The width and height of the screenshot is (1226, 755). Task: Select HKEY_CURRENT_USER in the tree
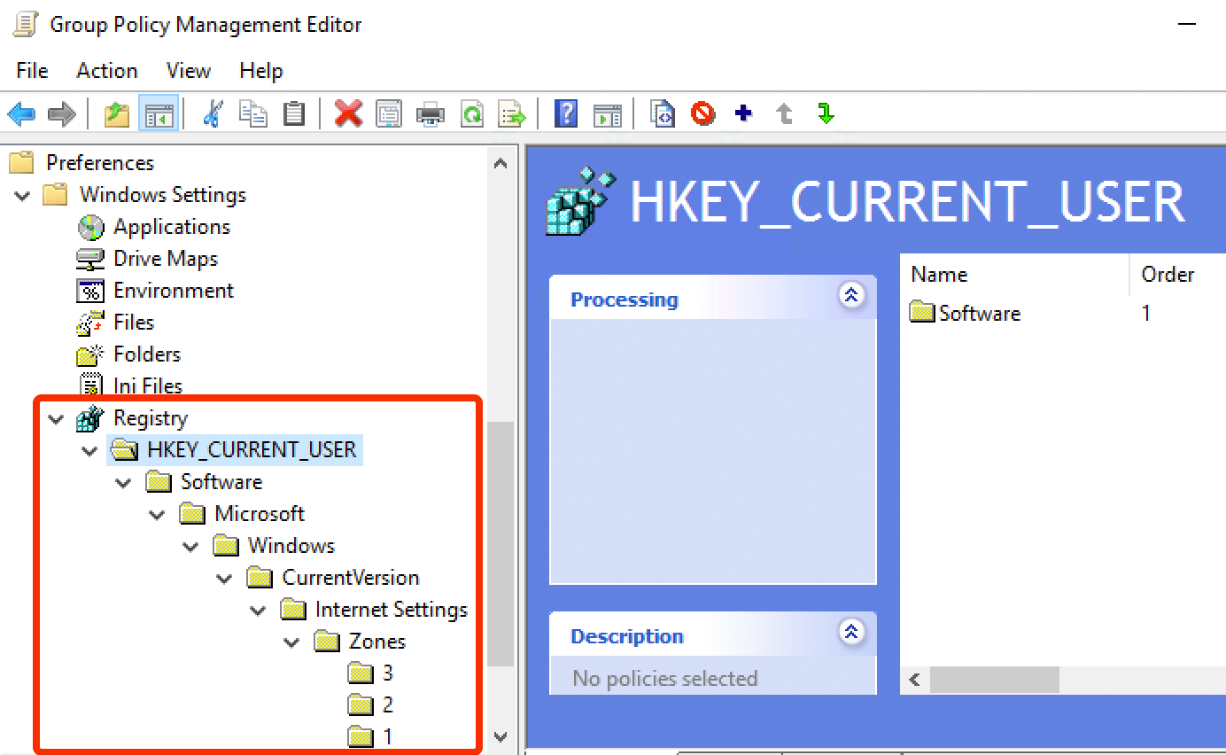pos(252,450)
